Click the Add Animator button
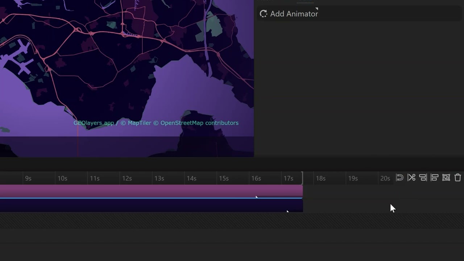Image resolution: width=464 pixels, height=261 pixels. [289, 14]
